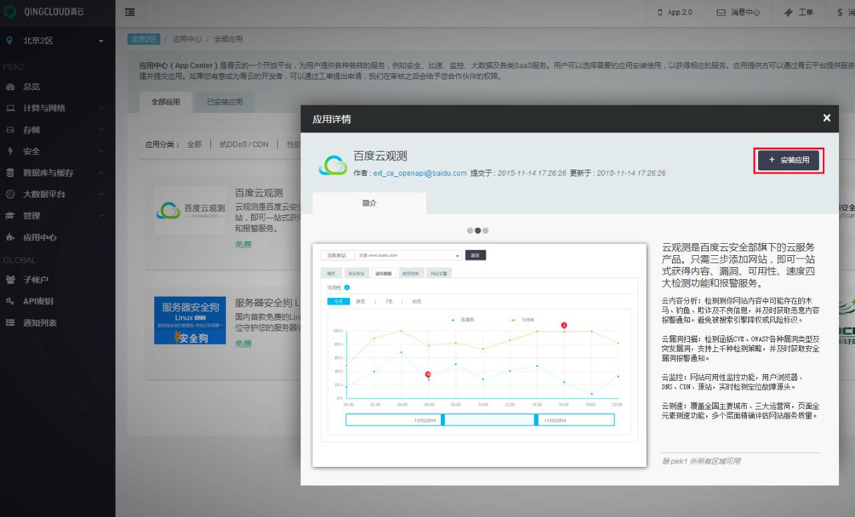The width and height of the screenshot is (855, 517).
Task: Click the 应用中心 puzzle icon
Action: click(x=10, y=237)
